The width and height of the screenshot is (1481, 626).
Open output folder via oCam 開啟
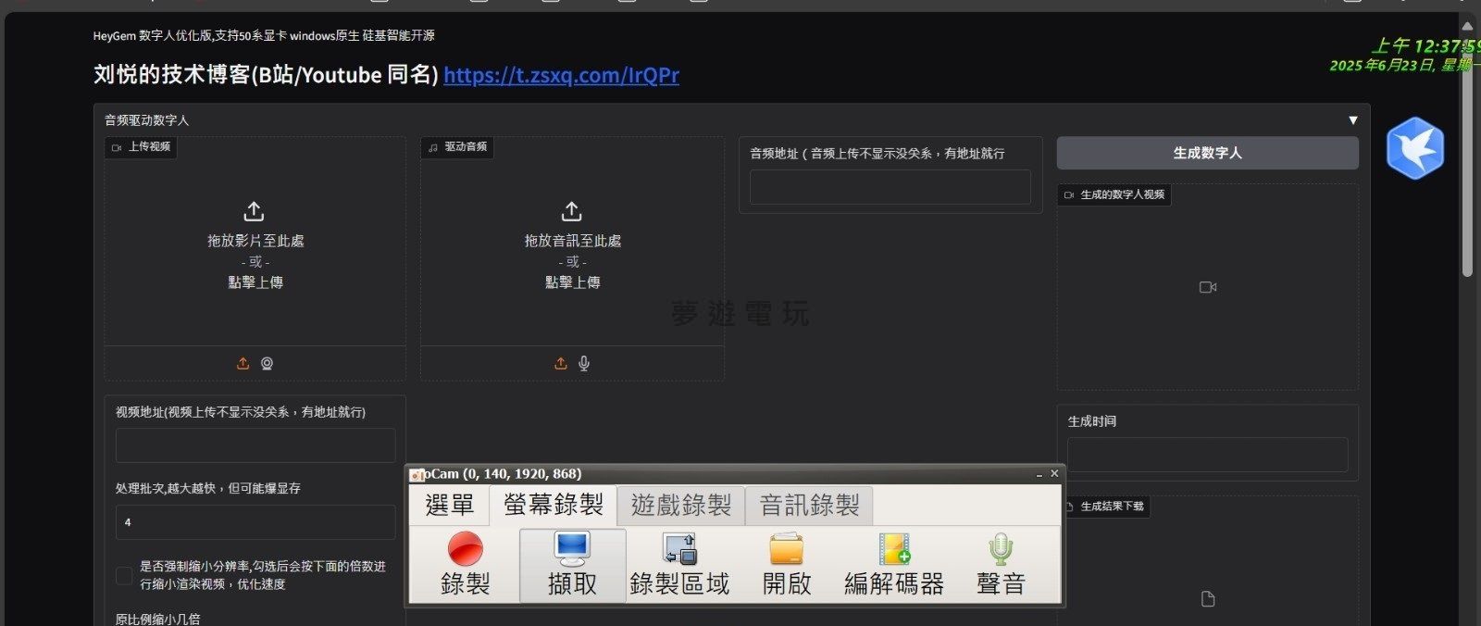tap(787, 565)
